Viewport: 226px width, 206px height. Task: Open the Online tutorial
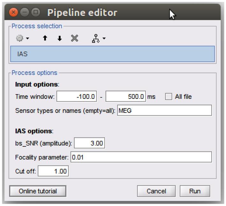38,191
